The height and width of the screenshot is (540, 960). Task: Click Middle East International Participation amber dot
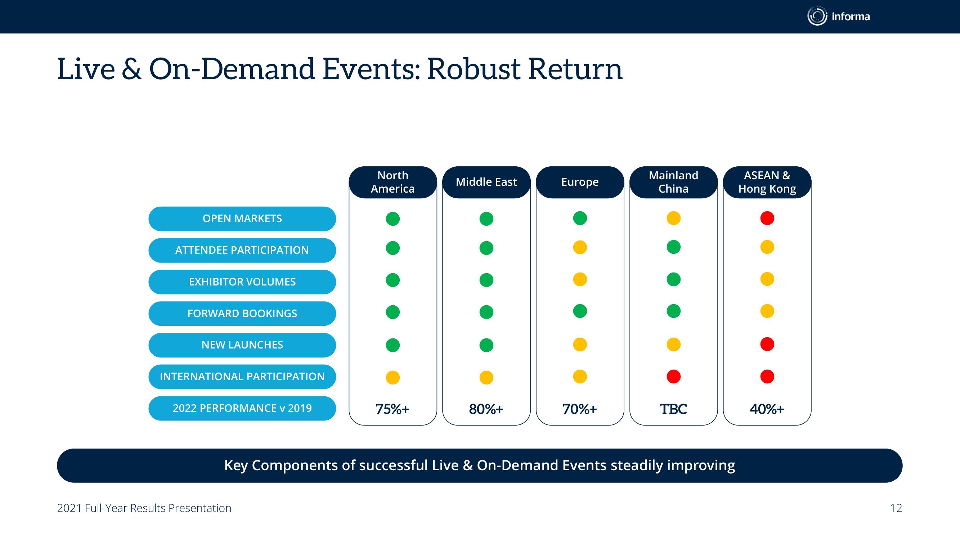coord(486,378)
